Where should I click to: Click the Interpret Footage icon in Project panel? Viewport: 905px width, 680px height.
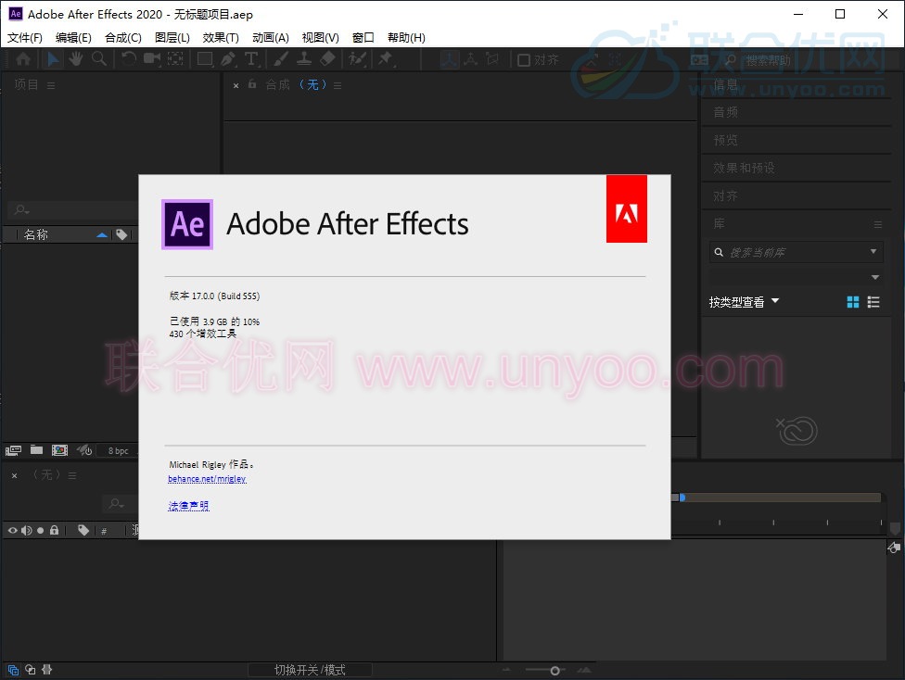13,450
